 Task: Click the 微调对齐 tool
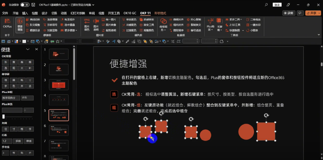coord(176,19)
